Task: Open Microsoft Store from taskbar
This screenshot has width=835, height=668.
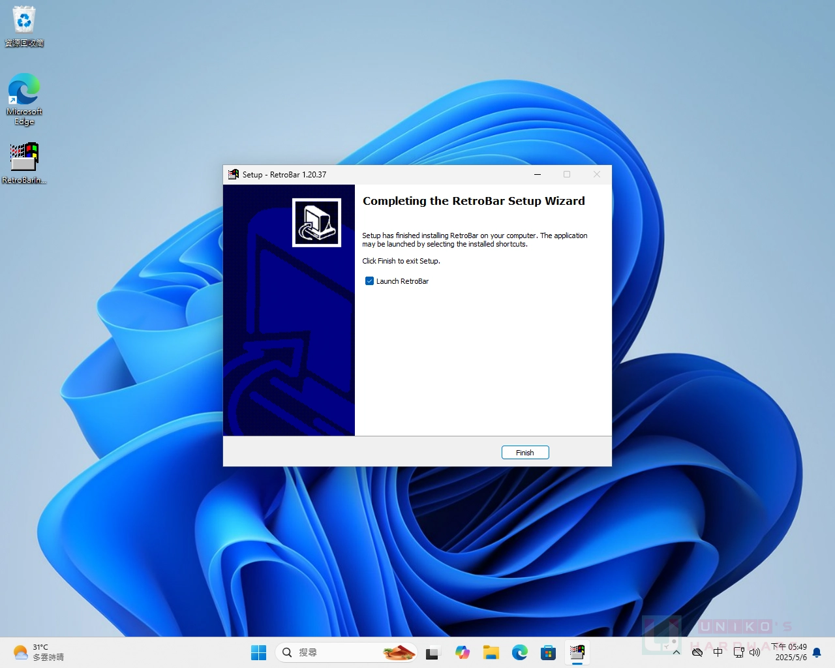Action: coord(549,652)
